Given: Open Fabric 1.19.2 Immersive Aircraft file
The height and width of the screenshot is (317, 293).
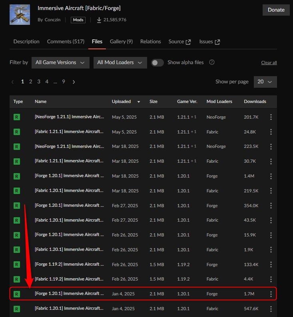Looking at the screenshot, I should 69,279.
